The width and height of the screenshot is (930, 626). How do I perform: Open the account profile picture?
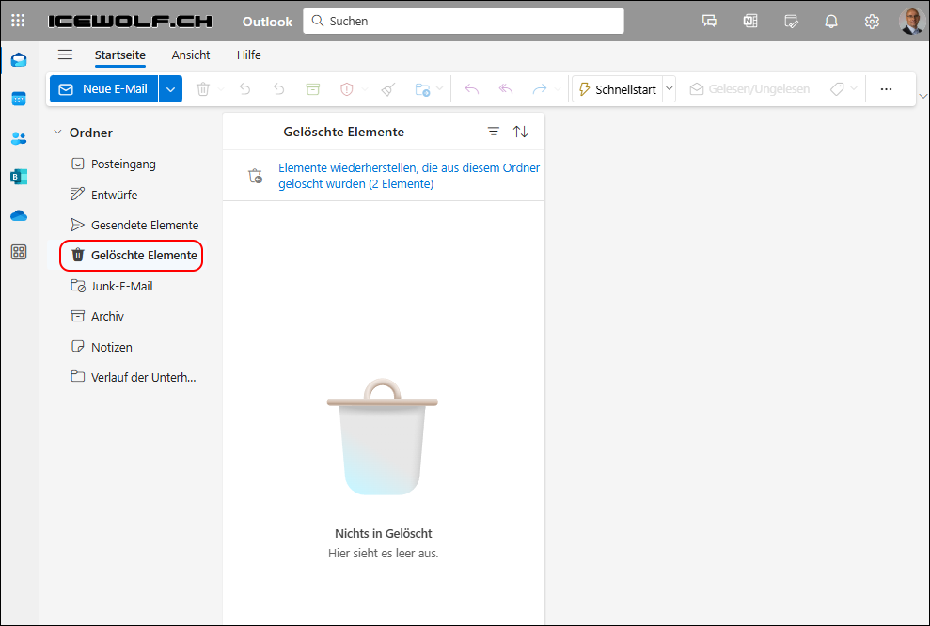[x=911, y=22]
